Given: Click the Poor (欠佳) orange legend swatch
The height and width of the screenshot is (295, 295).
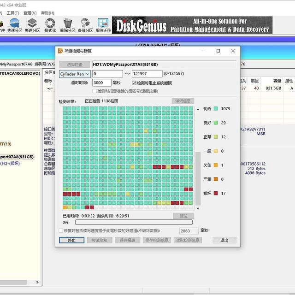Looking at the screenshot, I should tap(216, 165).
